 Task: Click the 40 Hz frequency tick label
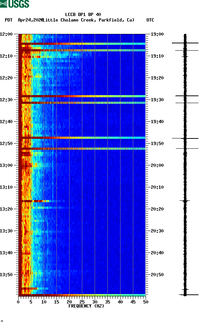pyautogui.click(x=121, y=302)
